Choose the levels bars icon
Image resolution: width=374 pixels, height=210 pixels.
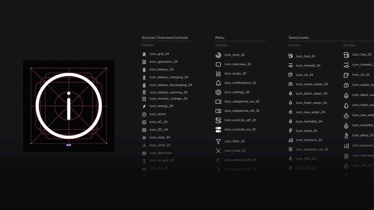(218, 73)
